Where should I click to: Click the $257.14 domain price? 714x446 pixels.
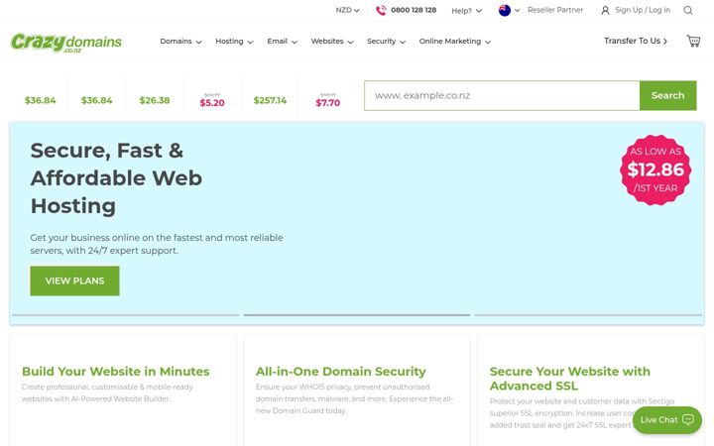[270, 100]
